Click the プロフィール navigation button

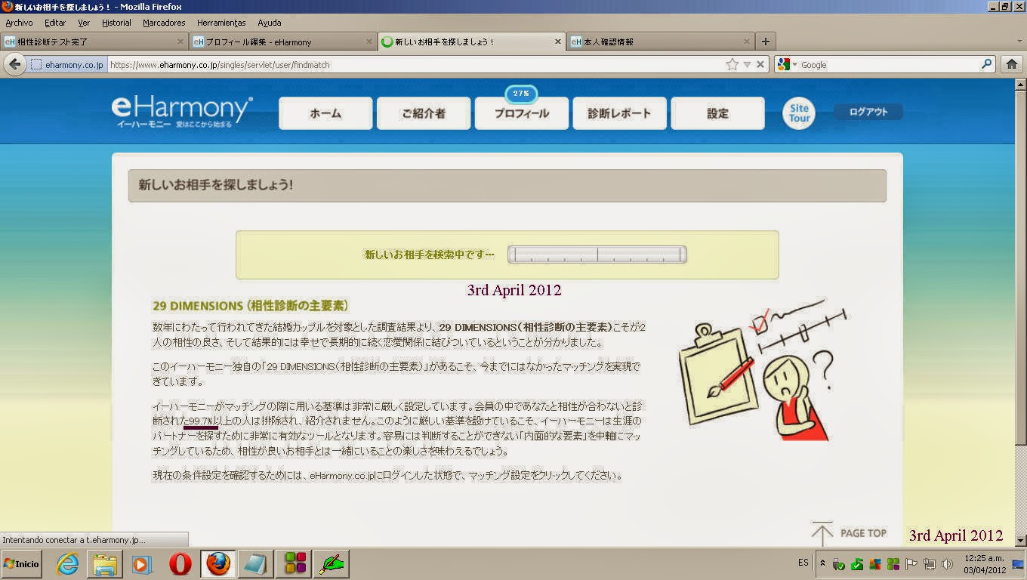522,113
